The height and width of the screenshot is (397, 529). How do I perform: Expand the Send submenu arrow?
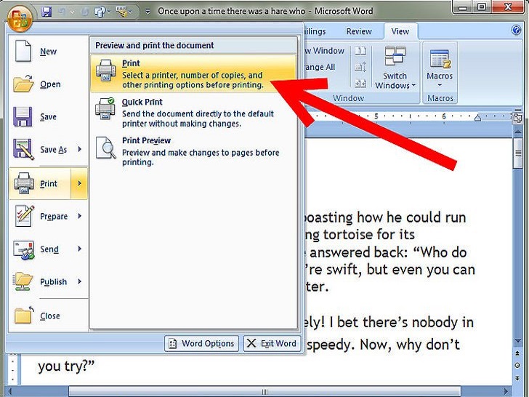[x=80, y=249]
